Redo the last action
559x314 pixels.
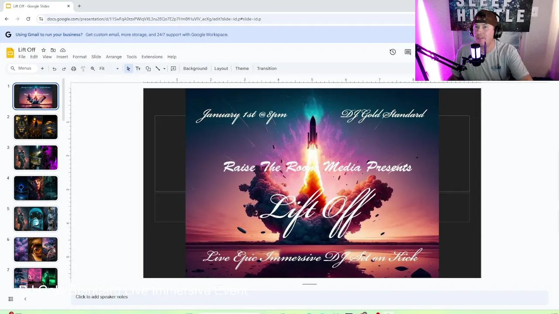point(64,68)
